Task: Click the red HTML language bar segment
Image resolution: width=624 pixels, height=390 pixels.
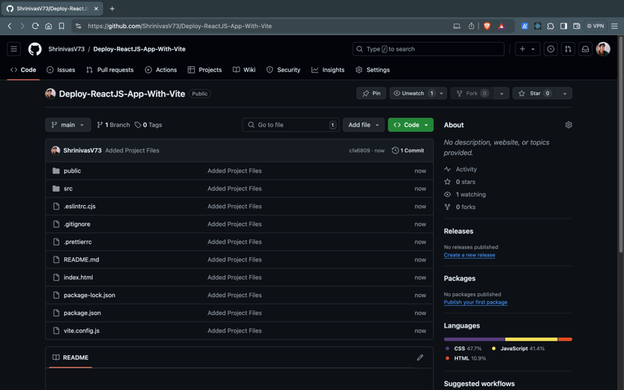Action: tap(565, 339)
